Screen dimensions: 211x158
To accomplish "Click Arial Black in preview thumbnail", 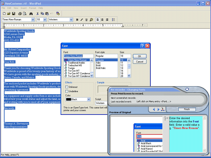I will 146,144.
